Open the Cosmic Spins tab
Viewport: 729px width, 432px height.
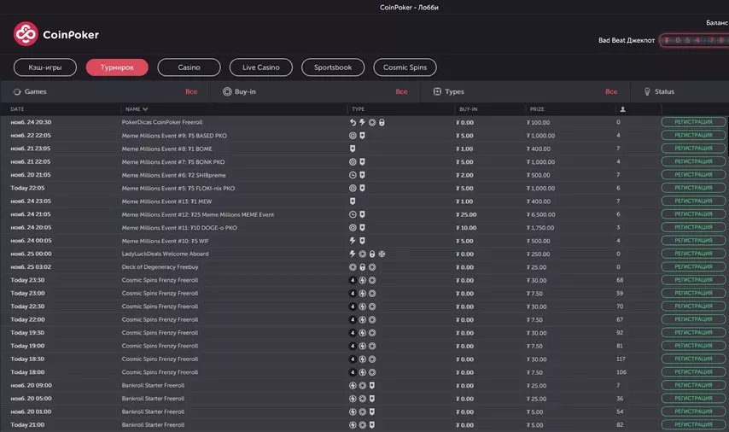pos(405,67)
